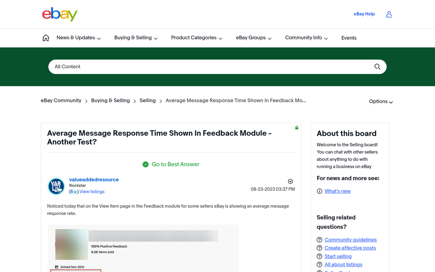Screen dimensions: 435x272
Task: Click valueaddedresource avatar image
Action: pyautogui.click(x=56, y=186)
